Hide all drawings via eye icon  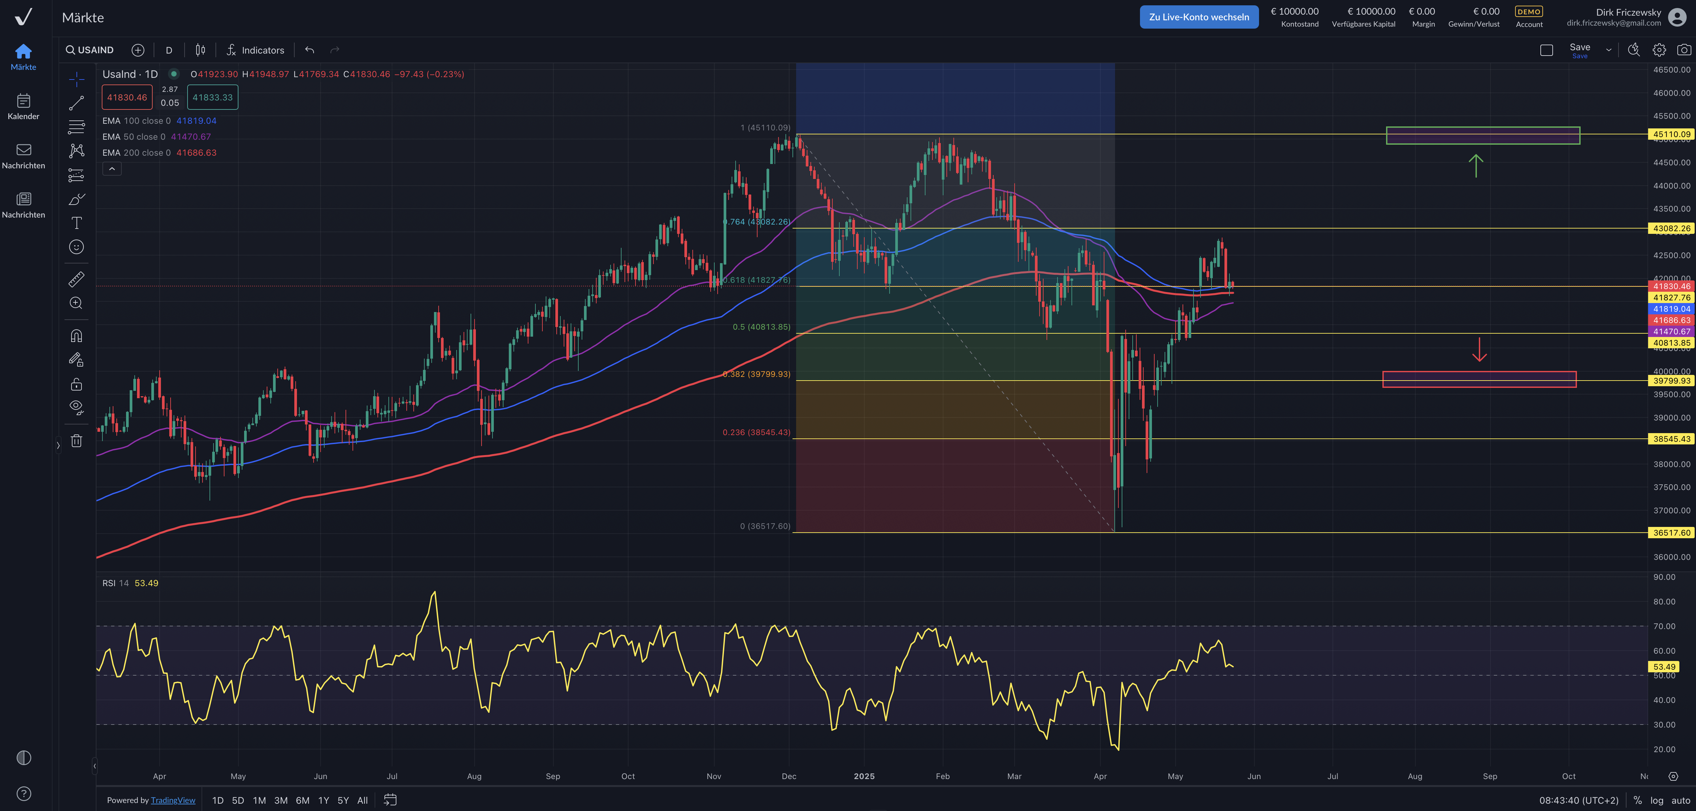(76, 407)
